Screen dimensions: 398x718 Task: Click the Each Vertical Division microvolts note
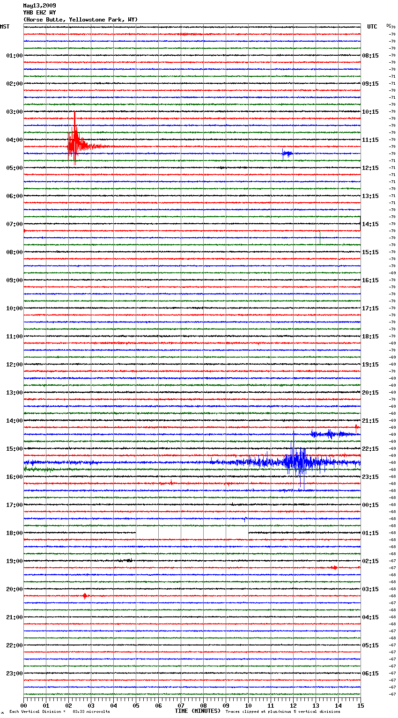pyautogui.click(x=59, y=711)
